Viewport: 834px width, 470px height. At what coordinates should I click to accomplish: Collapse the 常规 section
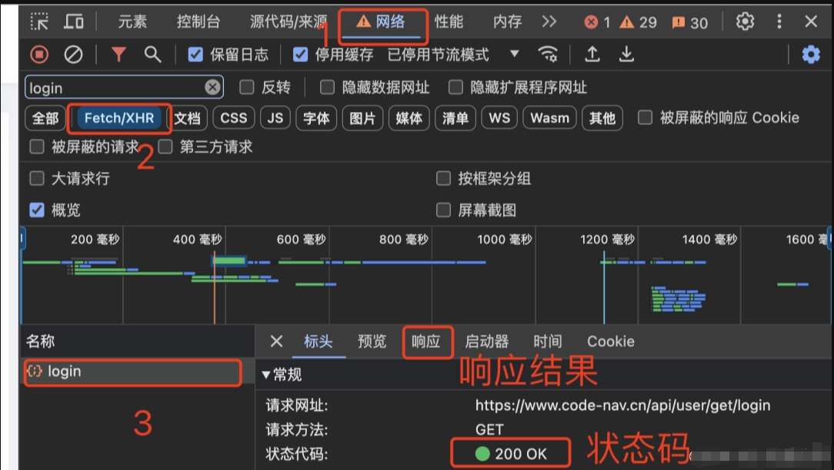pos(267,376)
